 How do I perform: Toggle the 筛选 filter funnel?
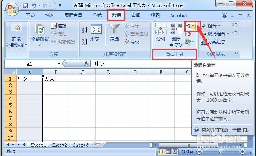(x=114, y=32)
